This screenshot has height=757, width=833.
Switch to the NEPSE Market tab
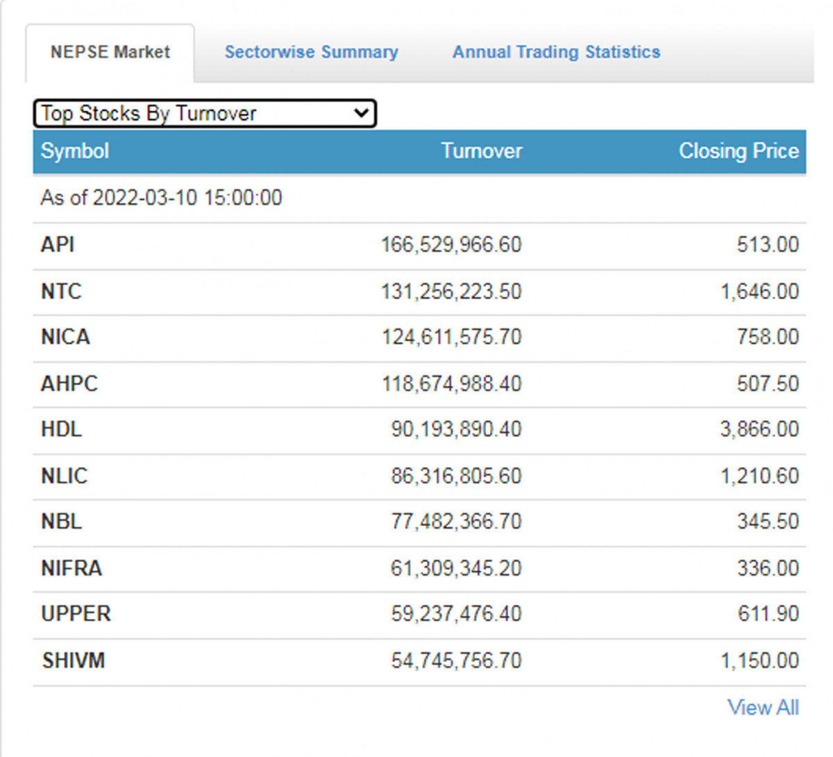click(x=110, y=53)
